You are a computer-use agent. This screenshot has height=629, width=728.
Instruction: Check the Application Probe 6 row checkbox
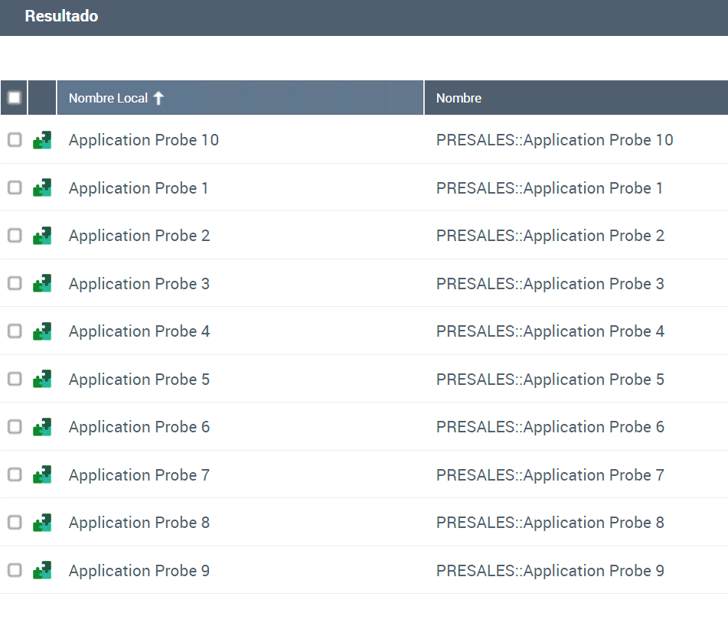click(x=15, y=427)
